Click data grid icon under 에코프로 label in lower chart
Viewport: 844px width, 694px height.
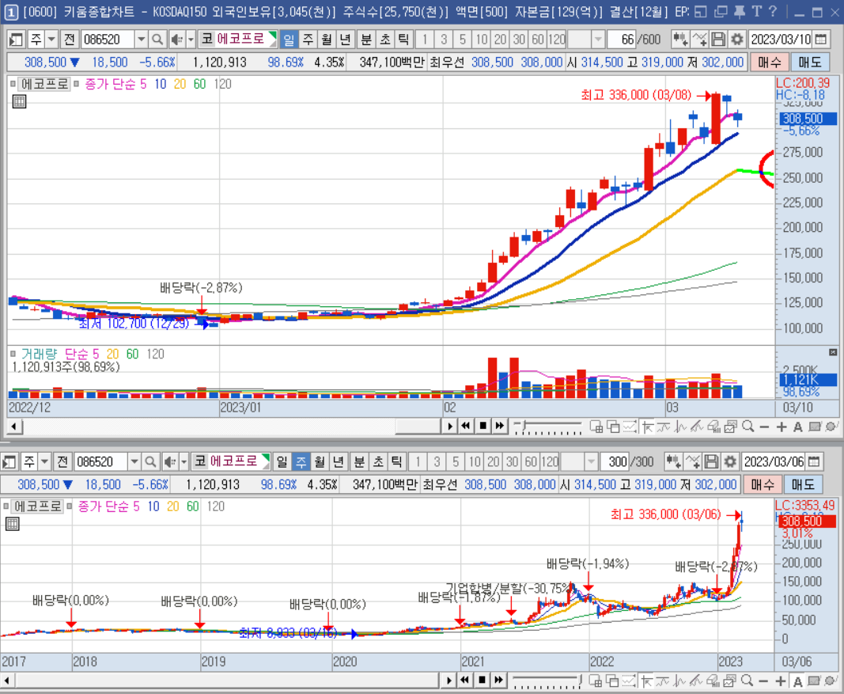[x=12, y=523]
